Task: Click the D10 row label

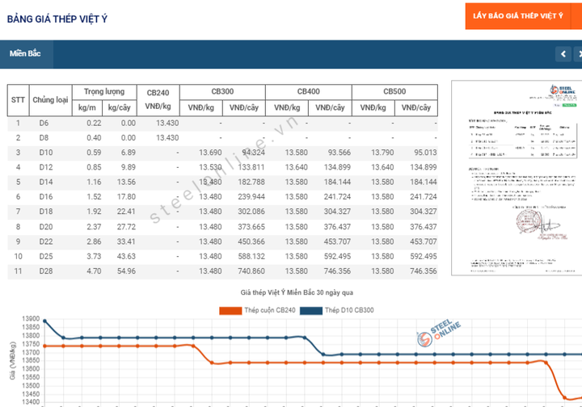Action: point(46,153)
